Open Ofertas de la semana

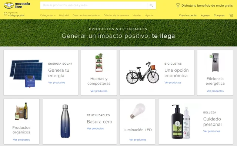(x=116, y=16)
